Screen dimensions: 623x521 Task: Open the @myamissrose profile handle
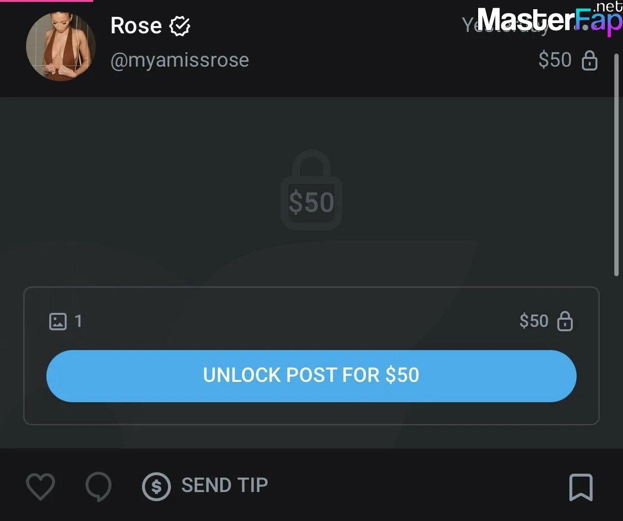(180, 60)
